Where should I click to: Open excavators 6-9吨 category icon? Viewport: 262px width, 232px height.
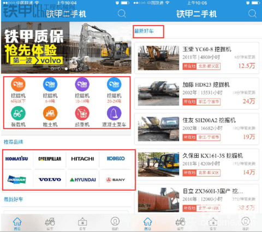coord(50,84)
